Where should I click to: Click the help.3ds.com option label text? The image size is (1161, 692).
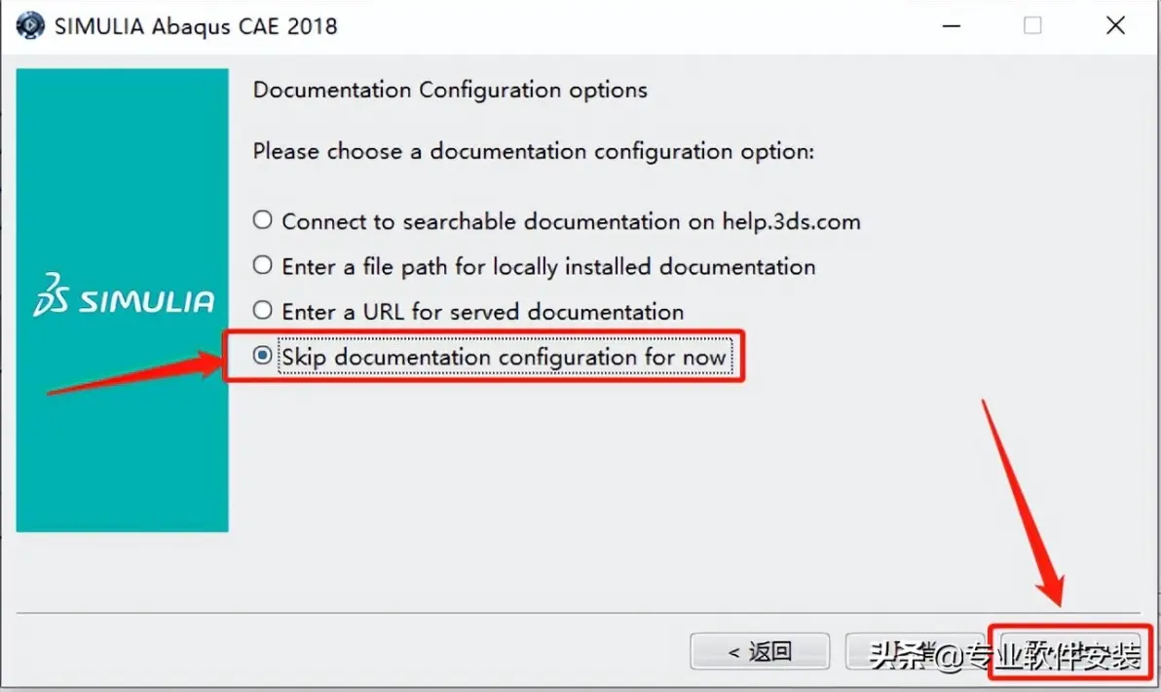[571, 221]
